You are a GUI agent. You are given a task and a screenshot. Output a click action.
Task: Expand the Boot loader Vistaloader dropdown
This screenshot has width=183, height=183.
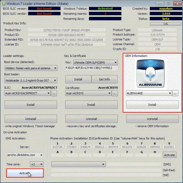coord(31,80)
